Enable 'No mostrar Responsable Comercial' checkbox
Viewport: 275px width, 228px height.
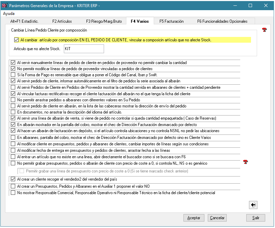click(13, 193)
